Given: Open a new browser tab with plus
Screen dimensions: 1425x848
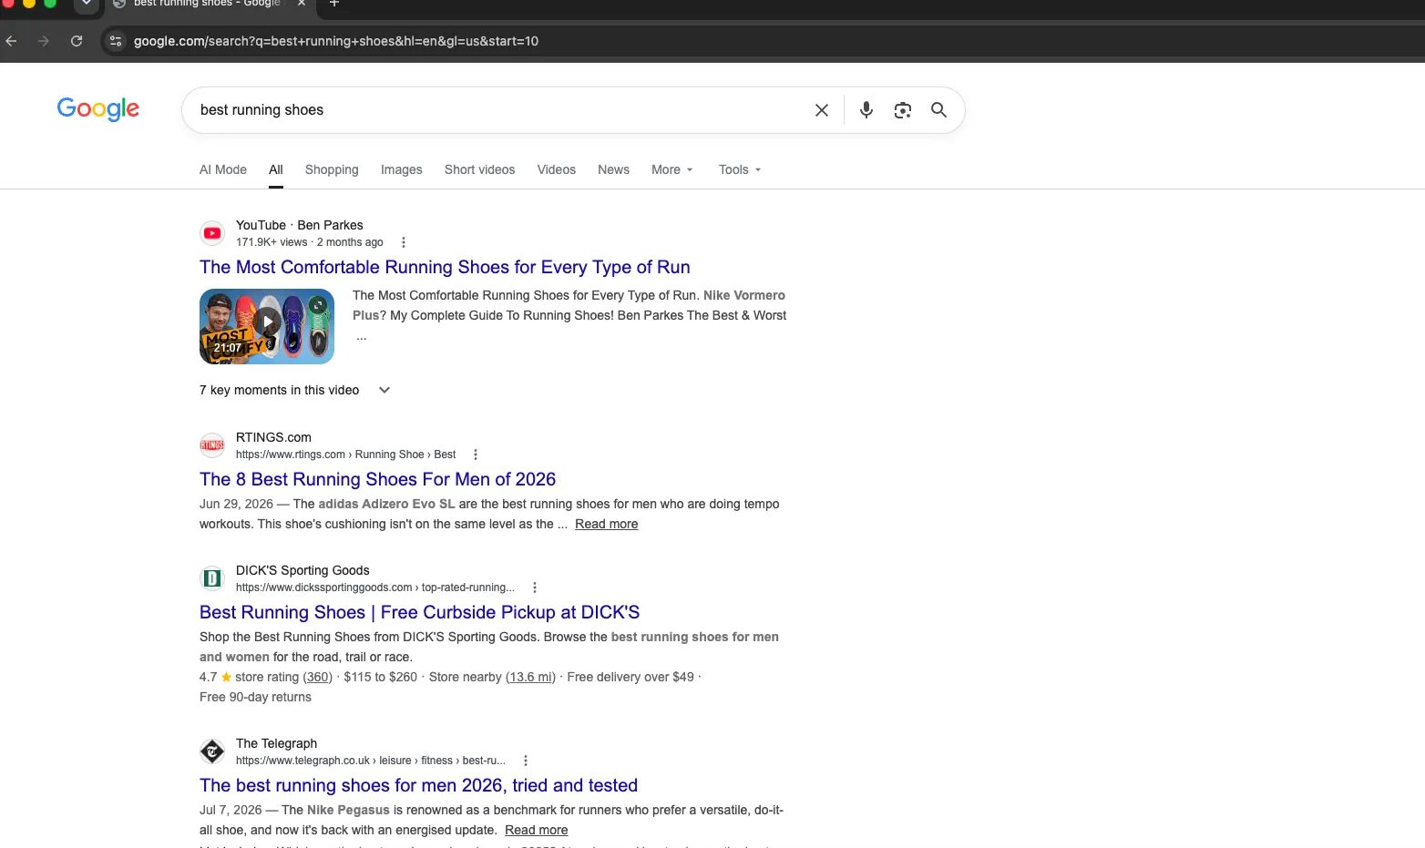Looking at the screenshot, I should pos(334,4).
